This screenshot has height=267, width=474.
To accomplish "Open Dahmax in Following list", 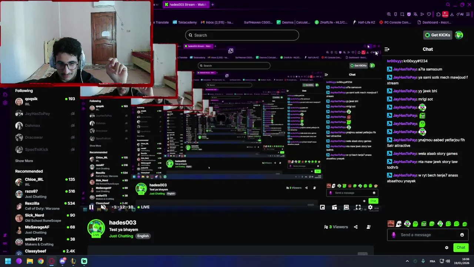I will pyautogui.click(x=45, y=125).
